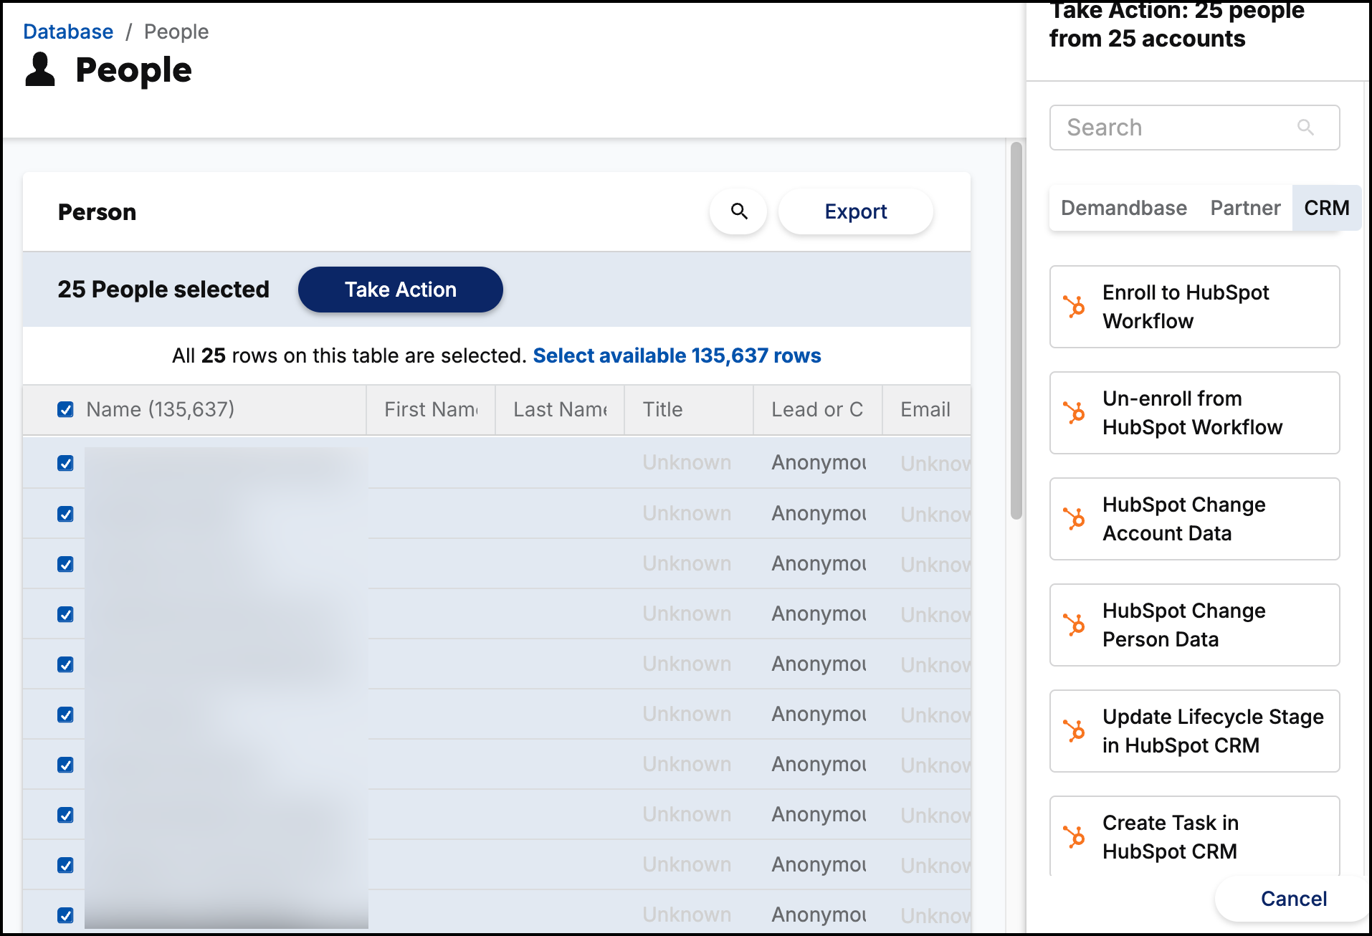Choose HubSpot Change Person Data action
This screenshot has width=1372, height=936.
[1194, 625]
